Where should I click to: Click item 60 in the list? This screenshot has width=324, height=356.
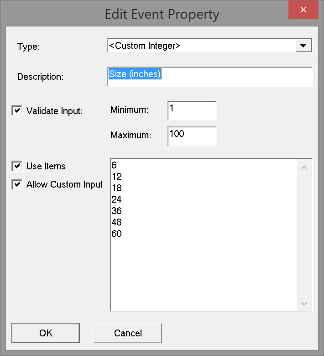pos(116,234)
